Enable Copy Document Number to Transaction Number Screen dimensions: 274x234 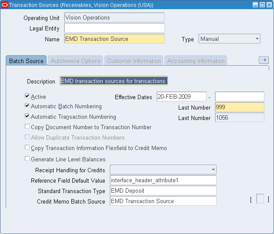tap(27, 127)
